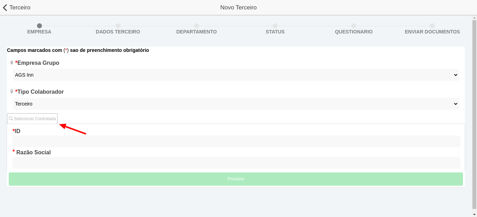477x217 pixels.
Task: Click the Razão Social input field
Action: 236,163
